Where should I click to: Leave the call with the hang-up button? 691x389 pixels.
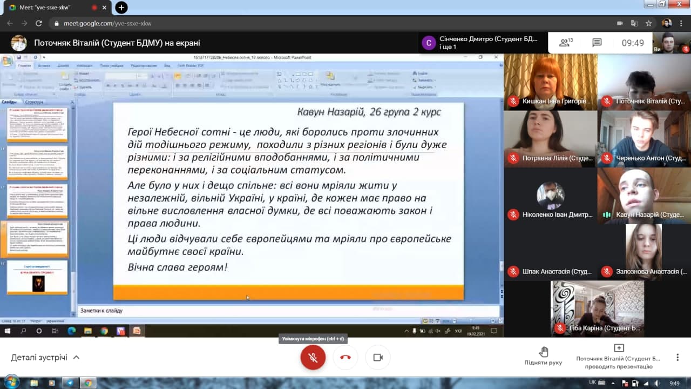coord(345,357)
